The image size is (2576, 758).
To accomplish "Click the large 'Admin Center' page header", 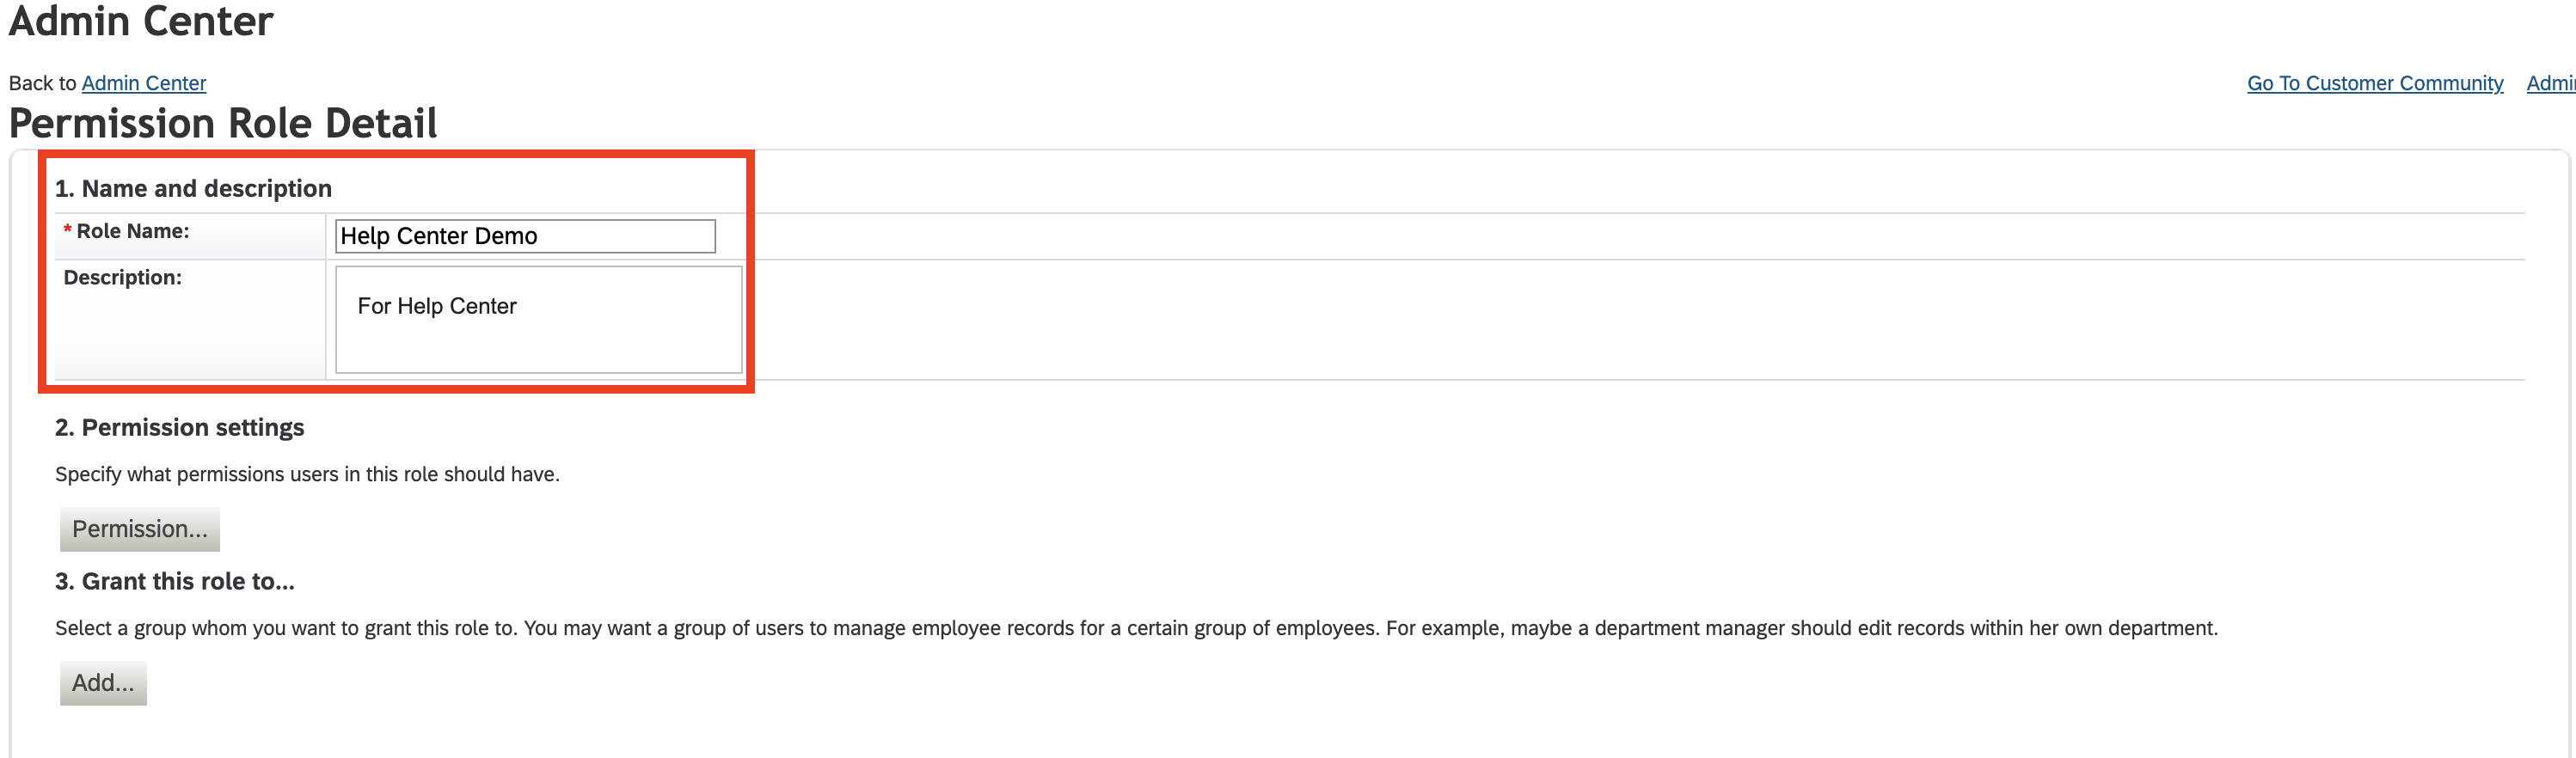I will click(x=141, y=21).
